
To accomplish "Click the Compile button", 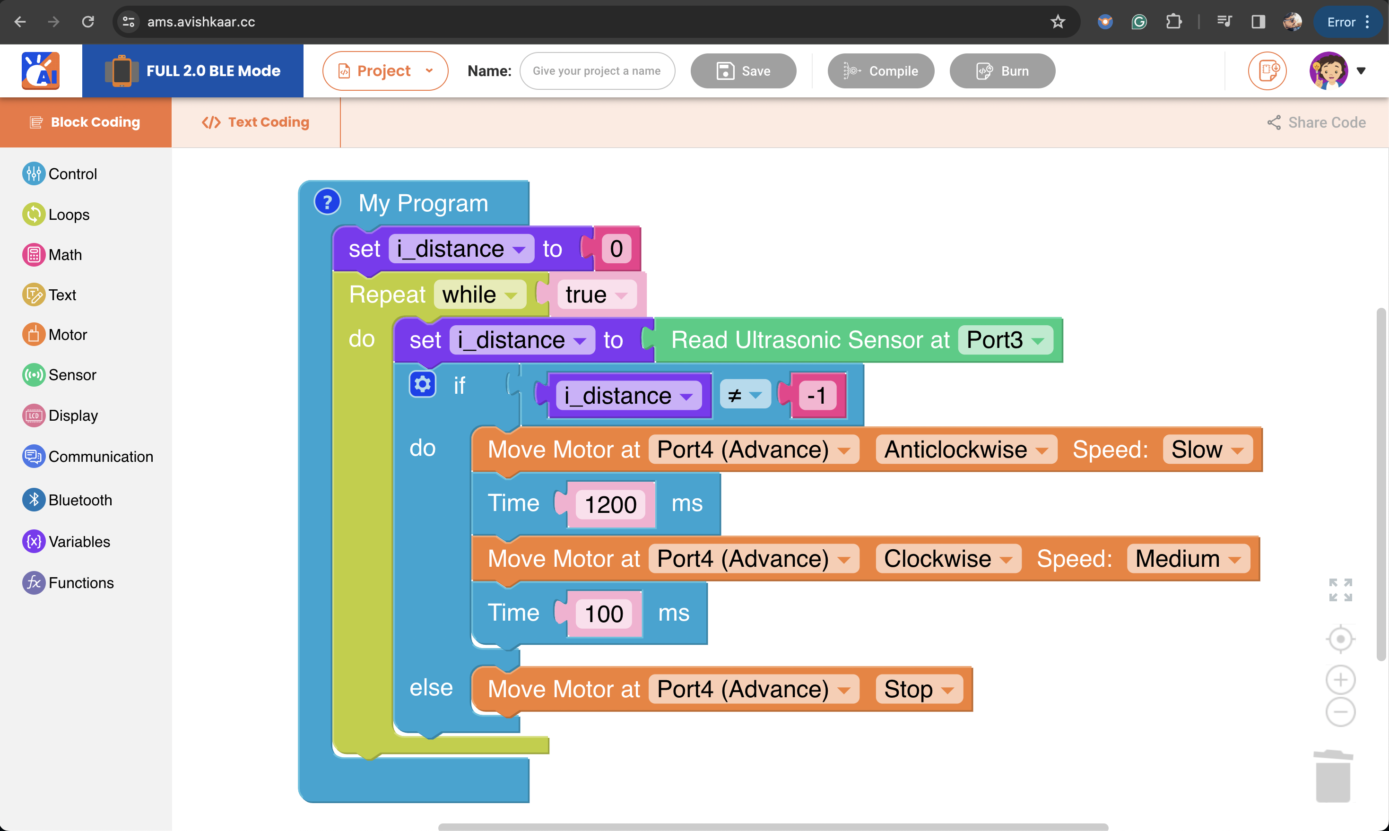I will (880, 71).
